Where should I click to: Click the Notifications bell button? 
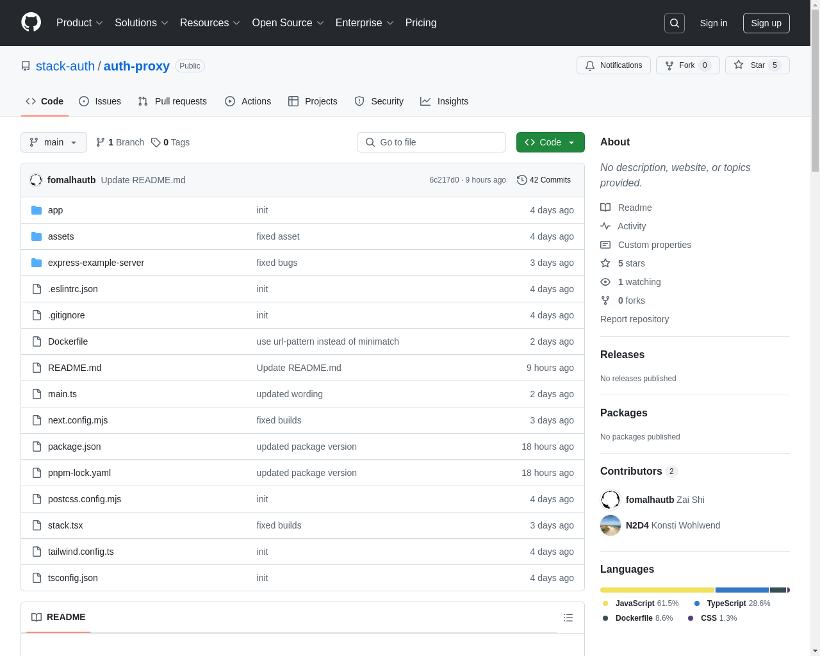click(x=614, y=65)
